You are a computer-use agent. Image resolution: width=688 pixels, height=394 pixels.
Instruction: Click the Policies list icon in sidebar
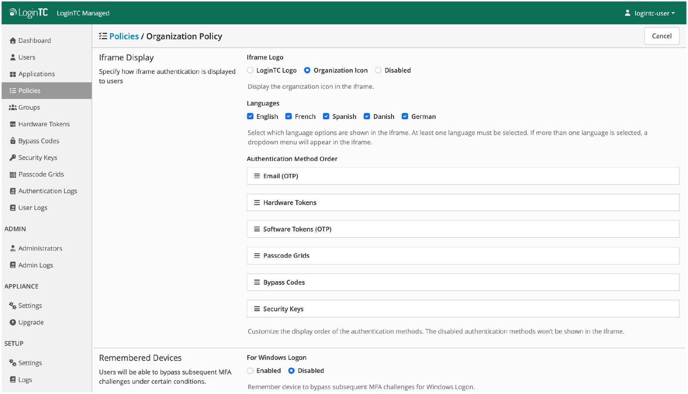tap(13, 91)
